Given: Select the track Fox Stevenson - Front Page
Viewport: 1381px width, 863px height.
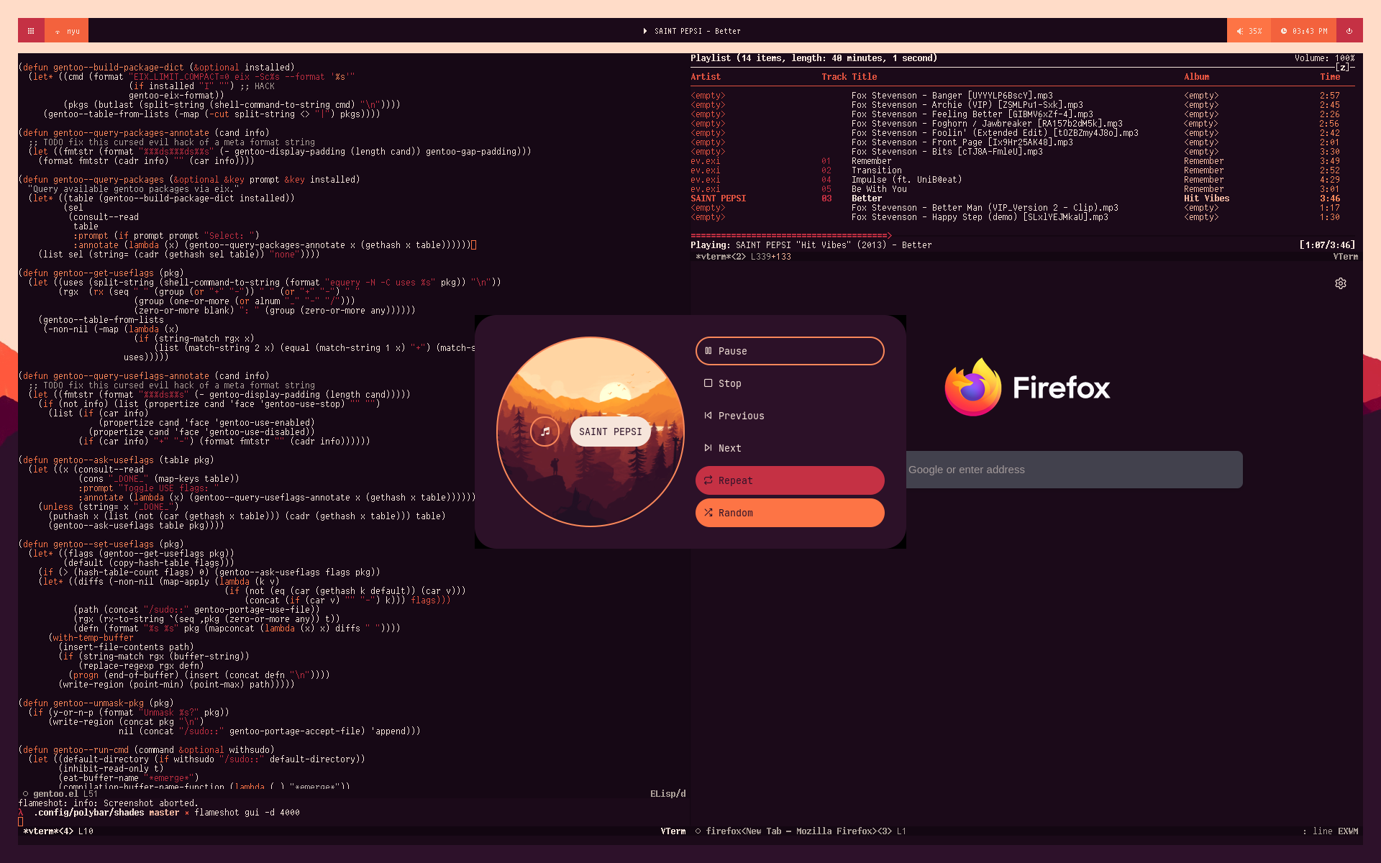Looking at the screenshot, I should (1023, 142).
